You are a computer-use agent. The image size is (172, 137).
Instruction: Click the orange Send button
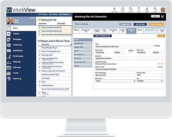pyautogui.click(x=161, y=36)
